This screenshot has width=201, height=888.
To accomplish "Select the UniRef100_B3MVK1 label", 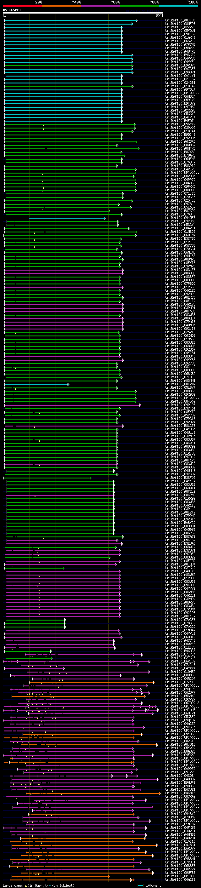I will (x=180, y=831).
